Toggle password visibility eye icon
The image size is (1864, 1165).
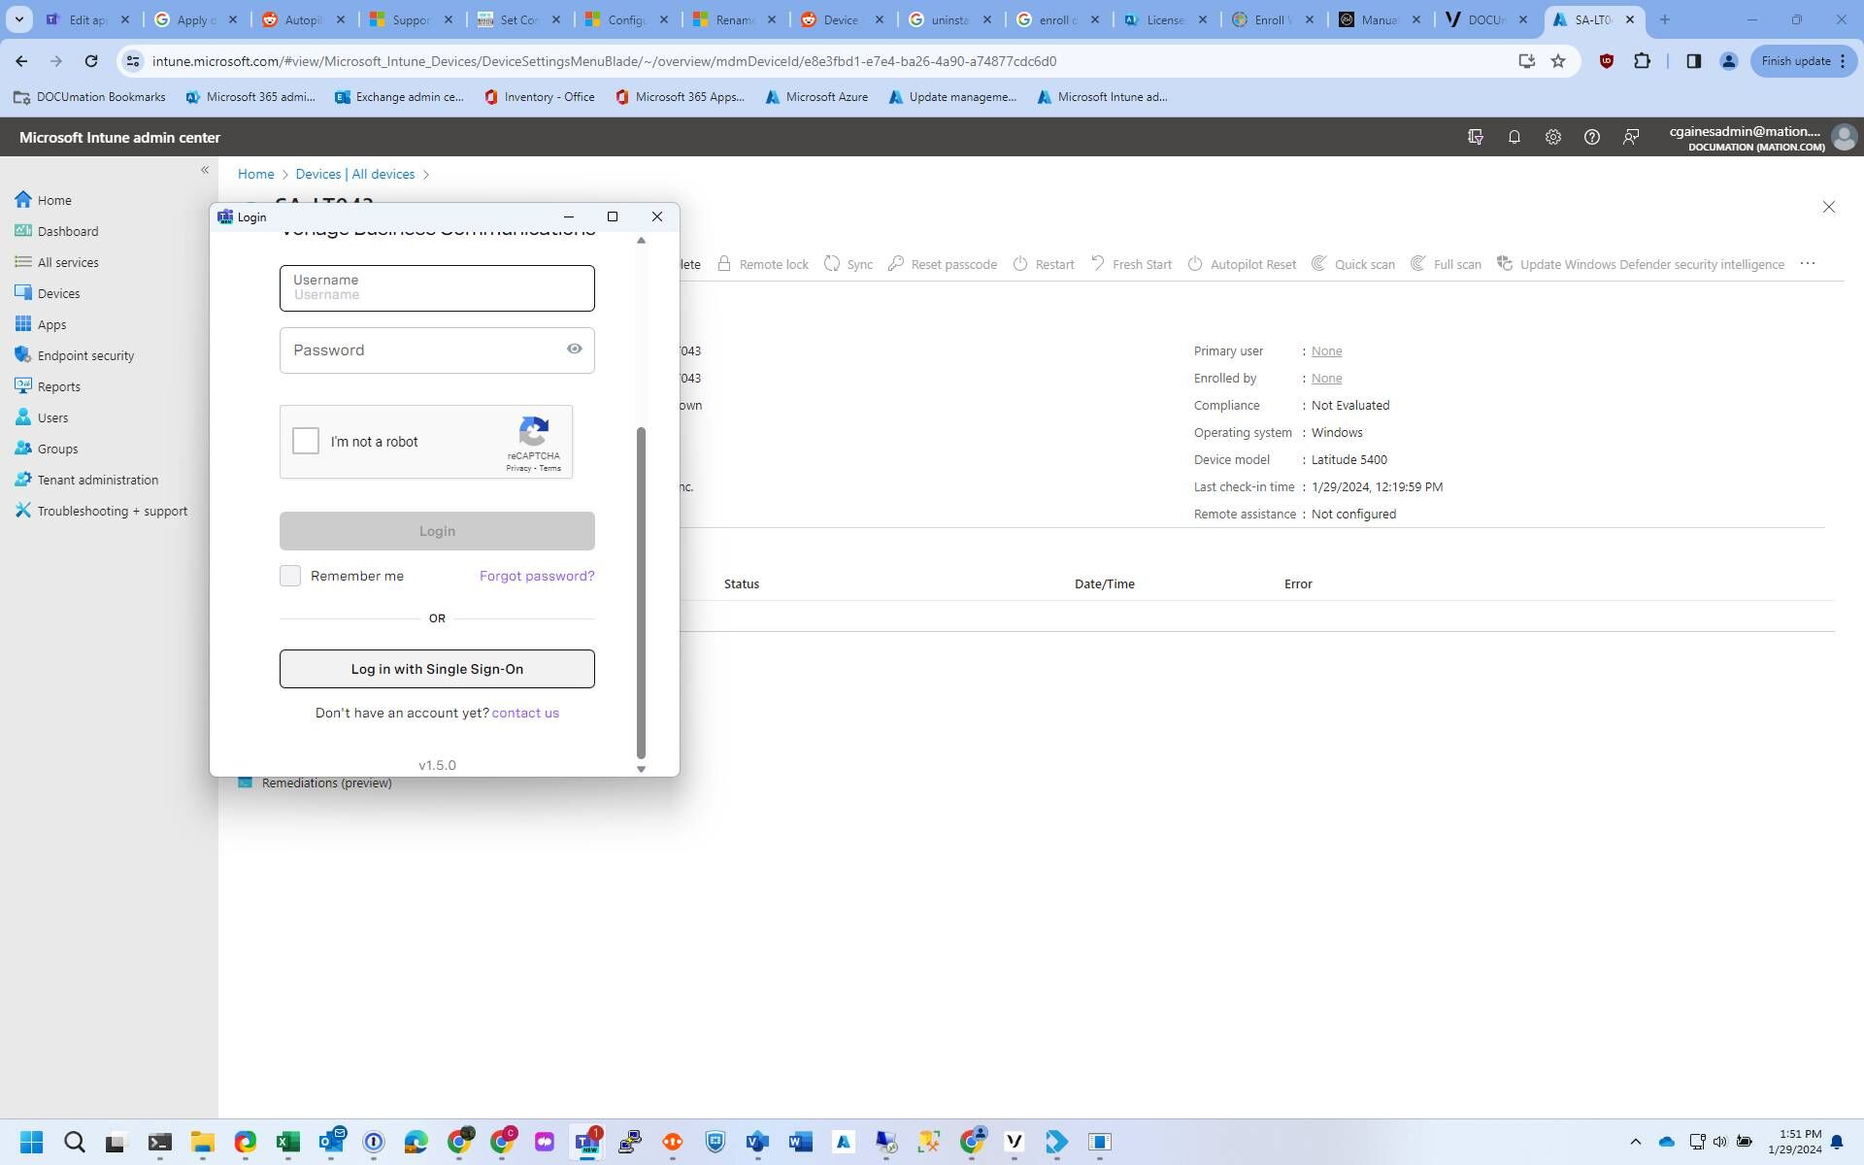575,349
